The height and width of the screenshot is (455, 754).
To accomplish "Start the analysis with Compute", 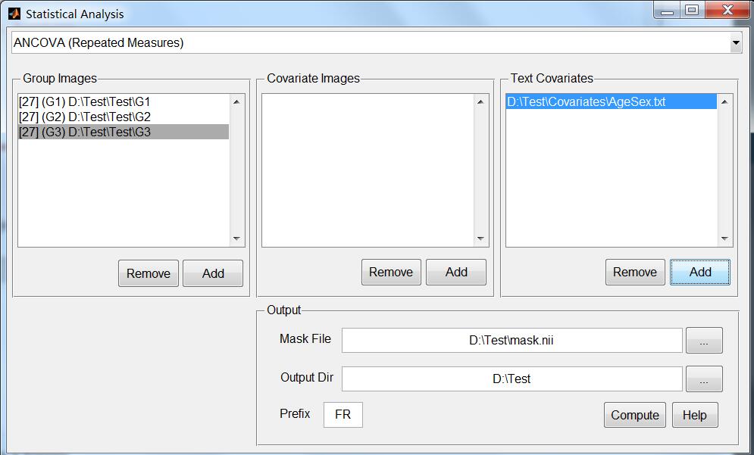I will (x=635, y=415).
